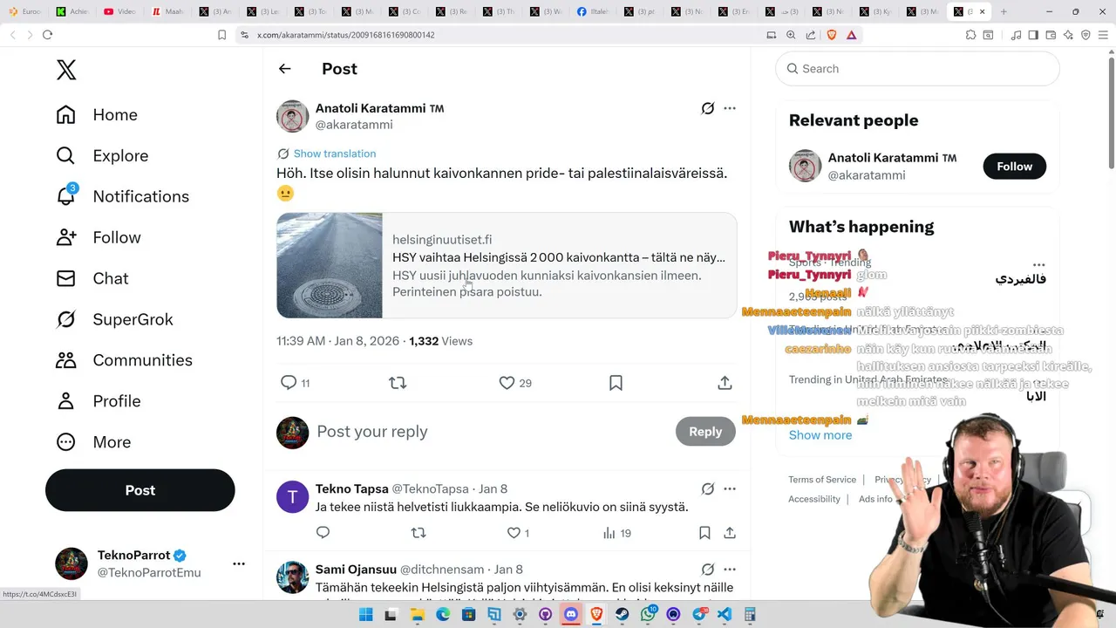Image resolution: width=1116 pixels, height=628 pixels.
Task: Open Visual Studio Code from taskbar
Action: coord(725,614)
